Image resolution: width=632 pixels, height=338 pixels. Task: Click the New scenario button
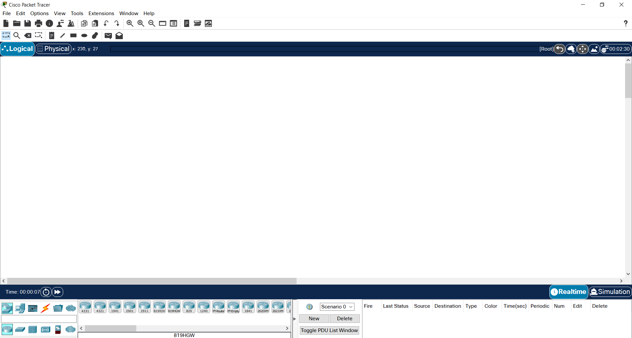[x=314, y=319]
